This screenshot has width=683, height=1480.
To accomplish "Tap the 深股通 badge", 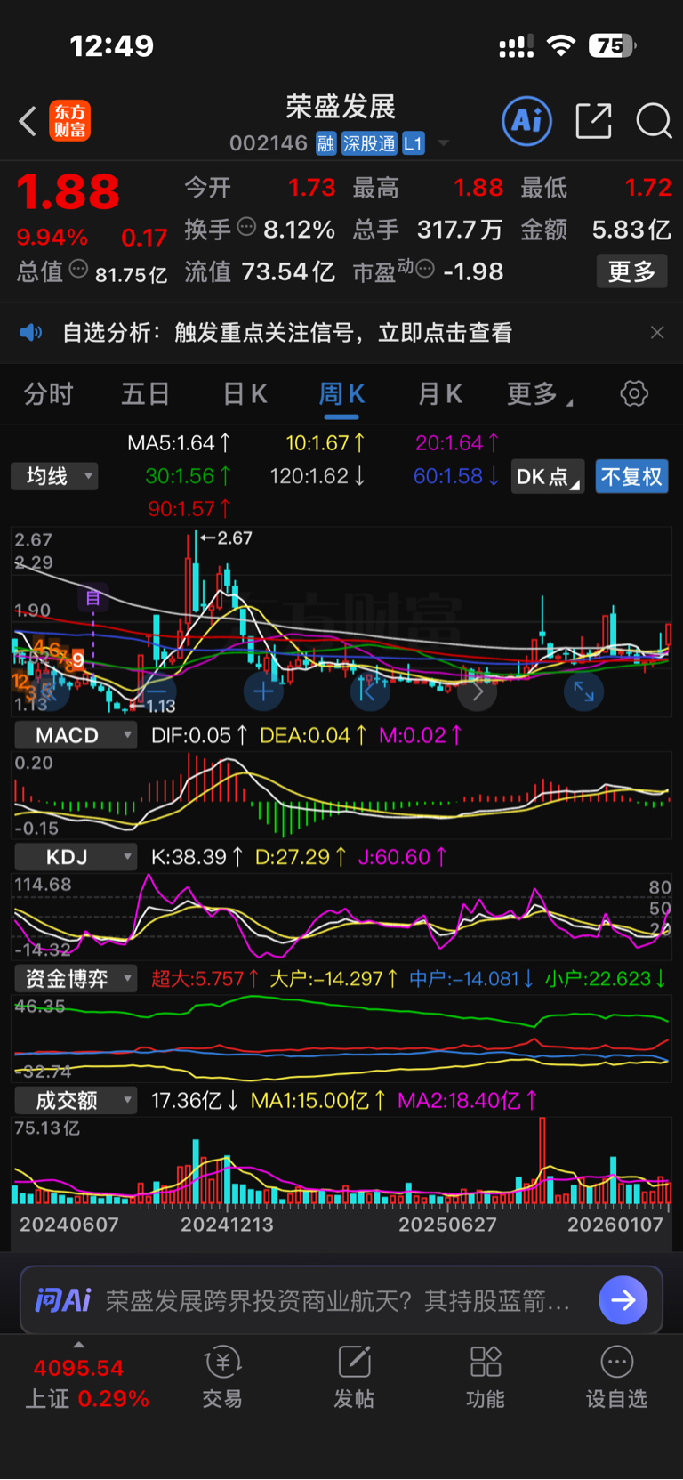I will pyautogui.click(x=369, y=143).
